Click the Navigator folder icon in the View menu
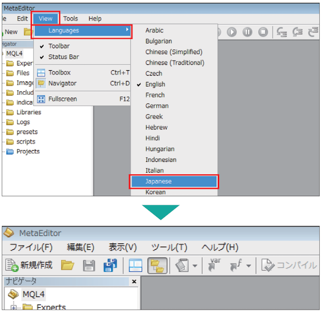Image resolution: width=322 pixels, height=312 pixels. [41, 83]
